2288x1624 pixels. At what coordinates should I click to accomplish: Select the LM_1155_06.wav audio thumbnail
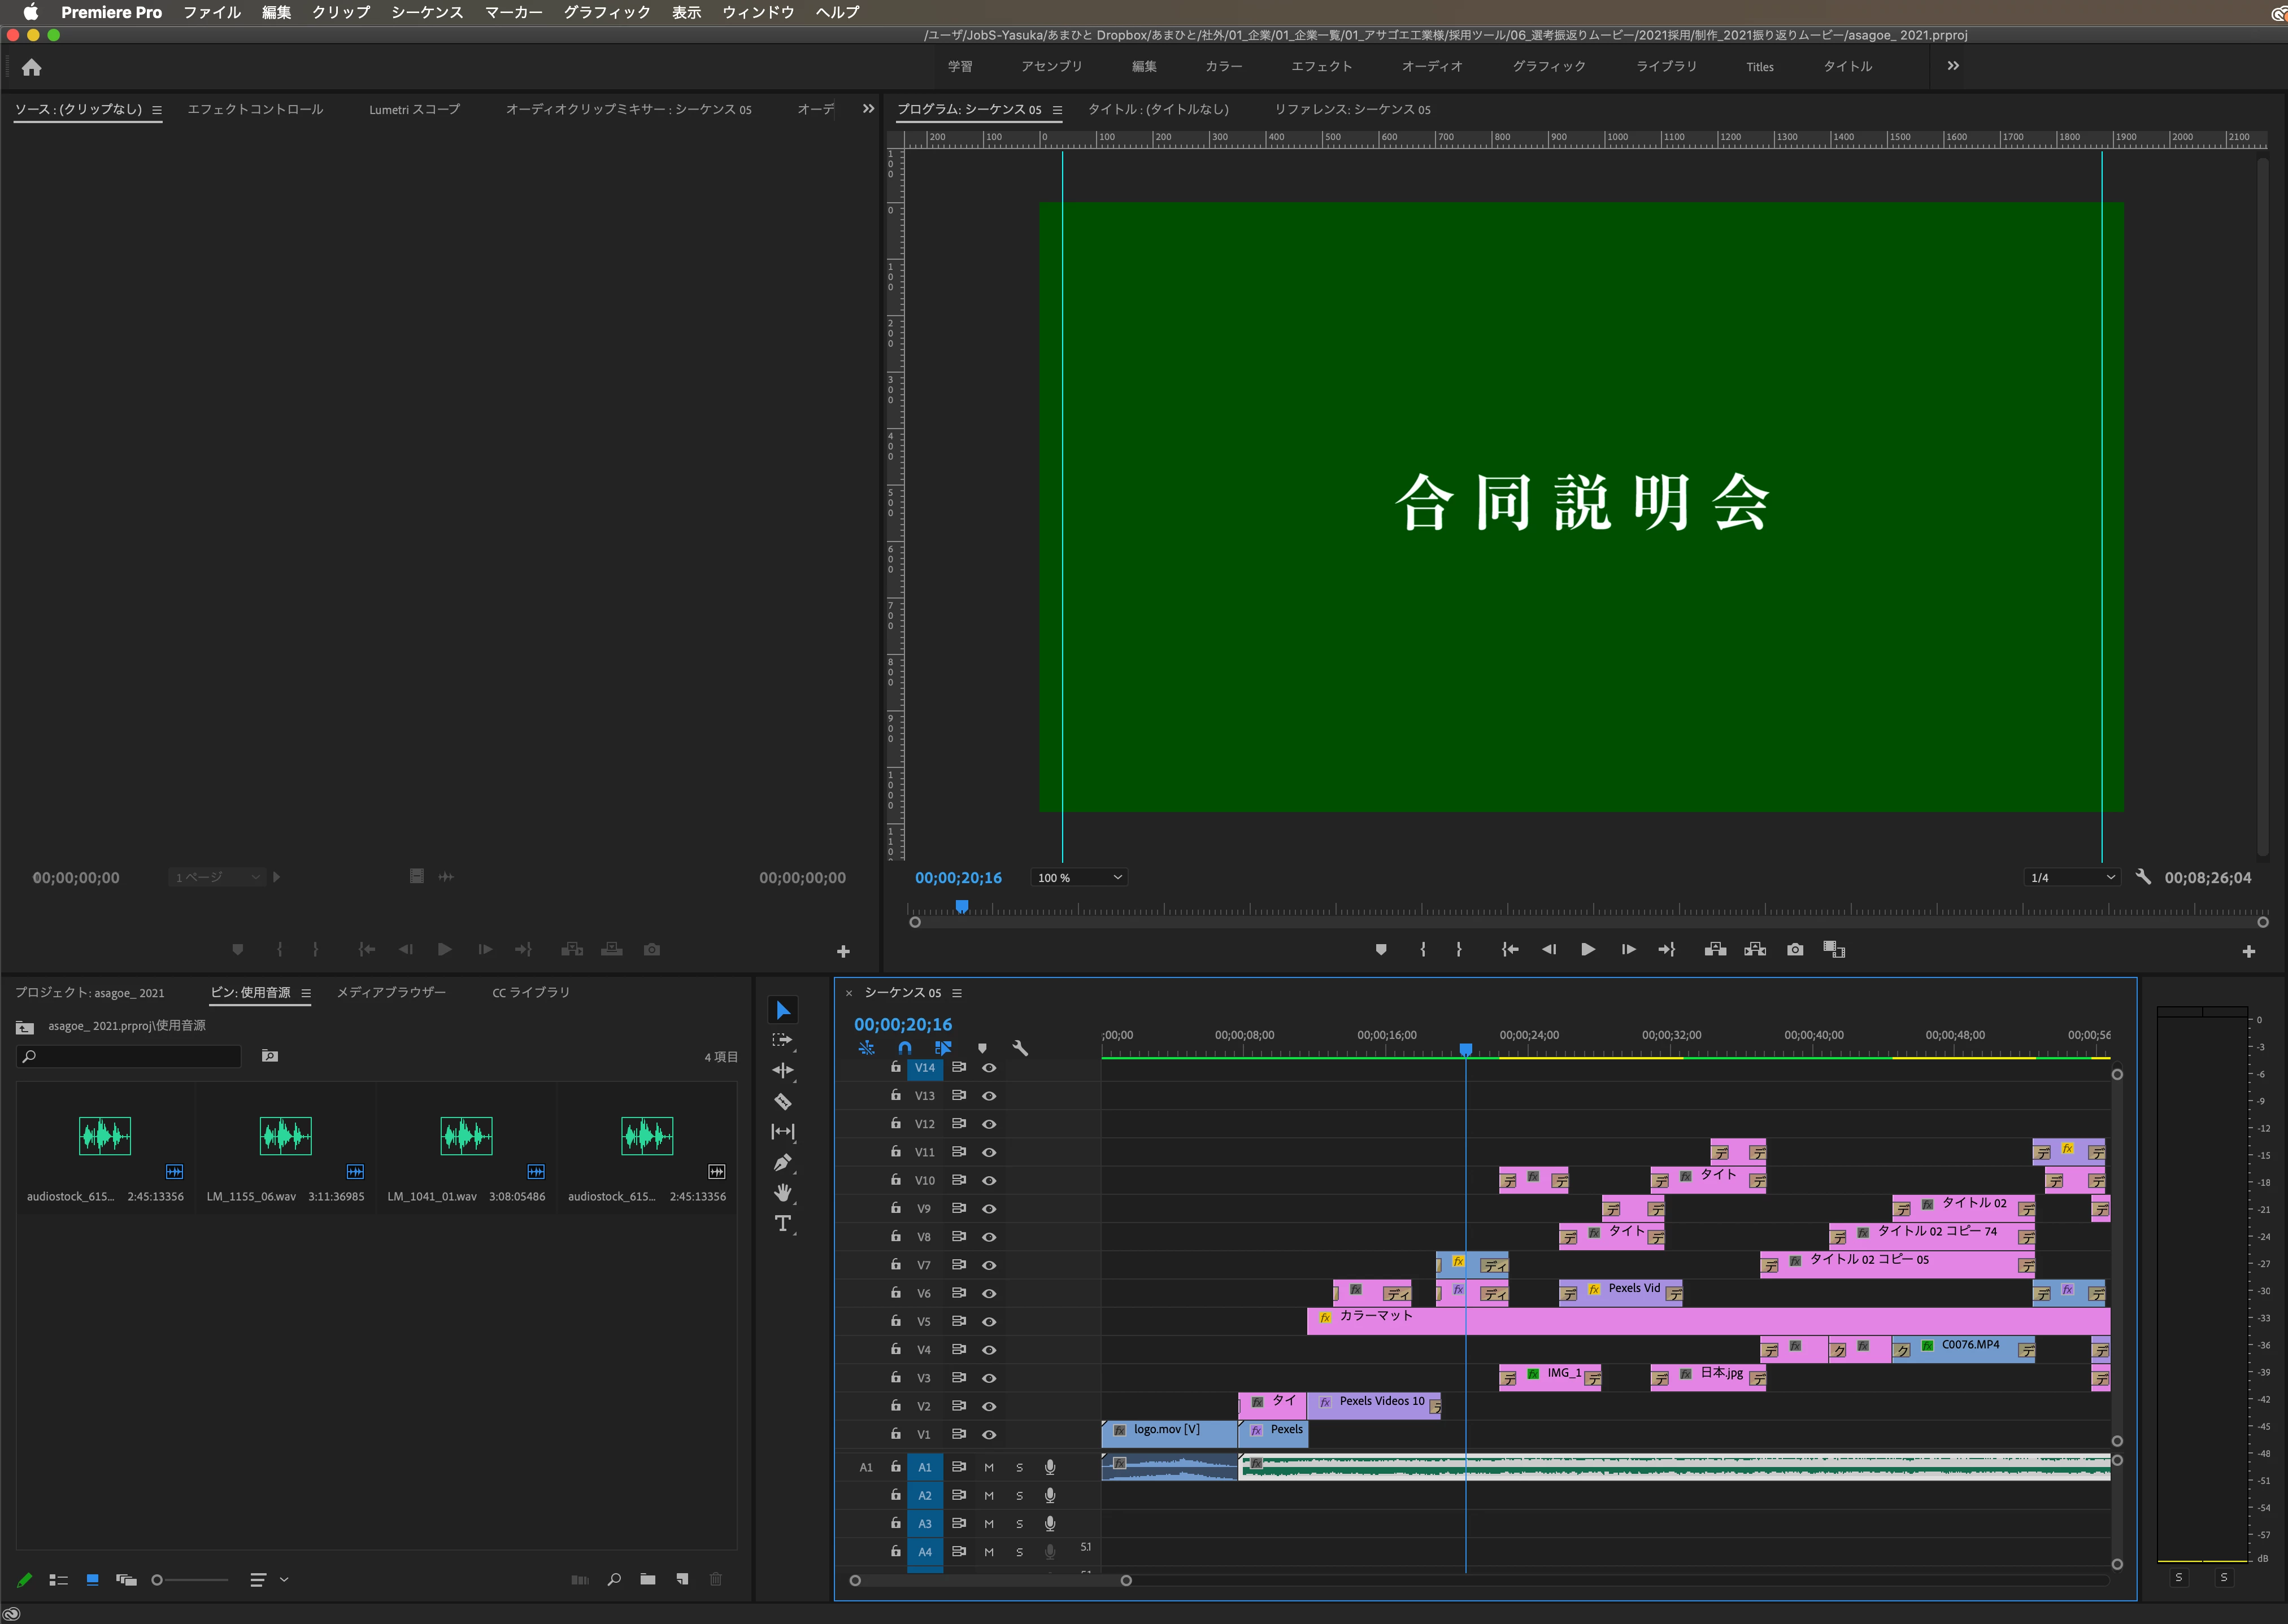tap(285, 1136)
